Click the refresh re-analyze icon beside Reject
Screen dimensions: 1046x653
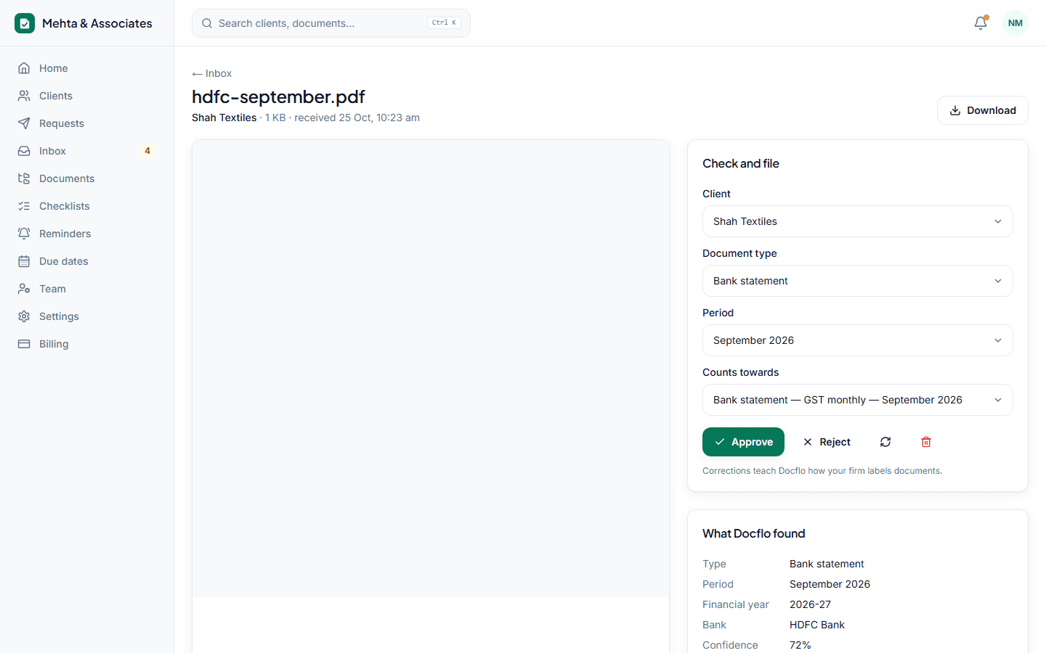pos(885,442)
